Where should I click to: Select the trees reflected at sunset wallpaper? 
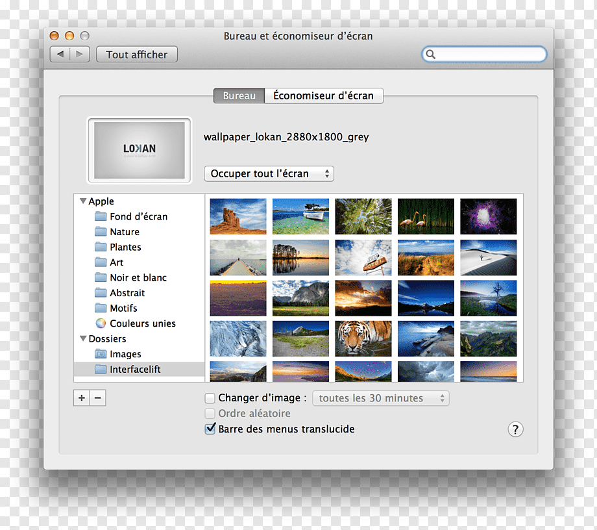[x=301, y=257]
